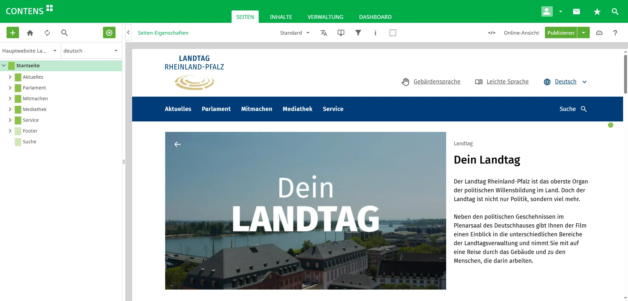Click the Publizieren button

pyautogui.click(x=561, y=33)
